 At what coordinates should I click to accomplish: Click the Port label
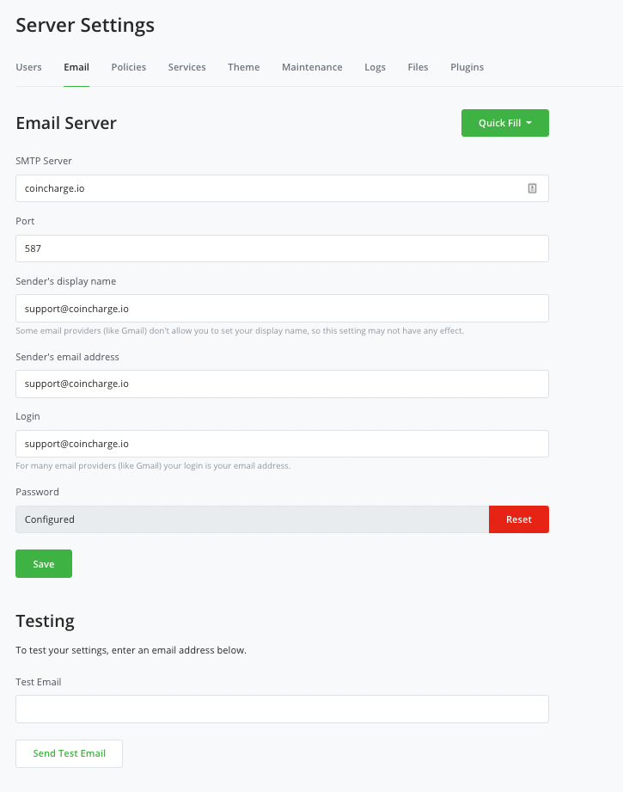(25, 221)
